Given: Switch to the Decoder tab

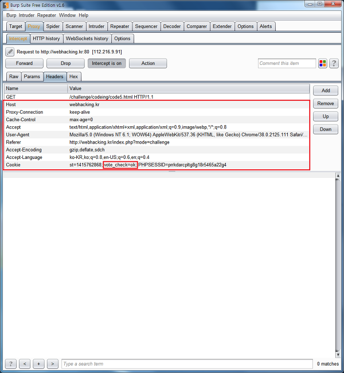Looking at the screenshot, I should [172, 26].
